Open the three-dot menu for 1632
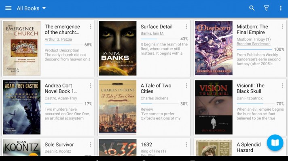Viewport: 288px width, 161px height. pyautogui.click(x=186, y=144)
